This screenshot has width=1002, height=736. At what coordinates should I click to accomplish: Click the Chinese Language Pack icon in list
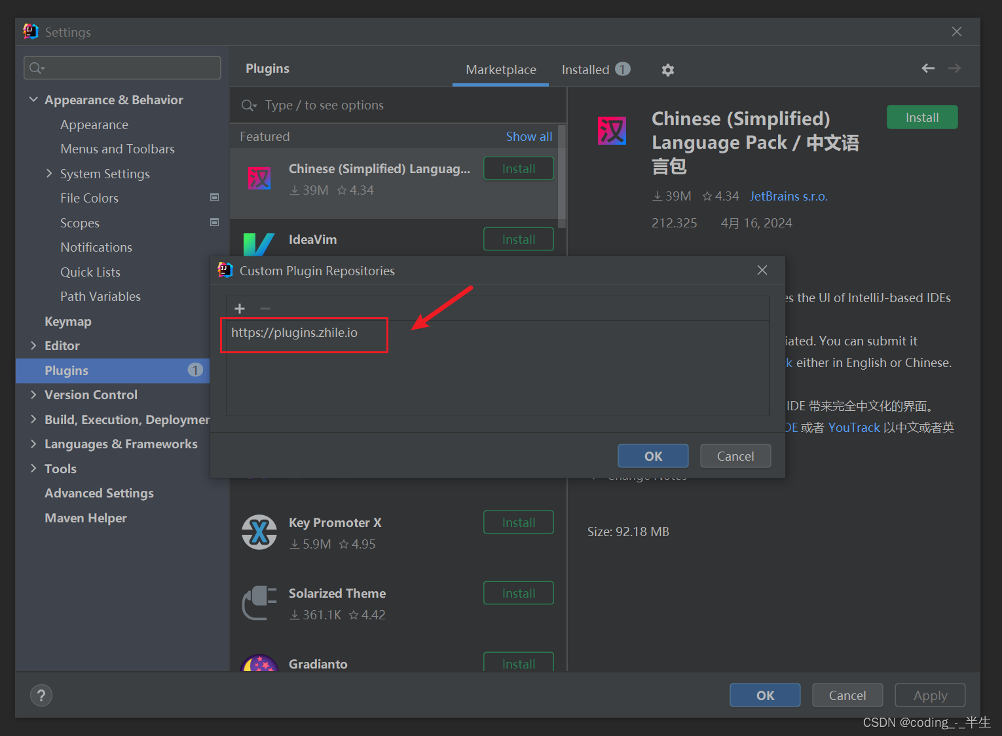coord(259,178)
